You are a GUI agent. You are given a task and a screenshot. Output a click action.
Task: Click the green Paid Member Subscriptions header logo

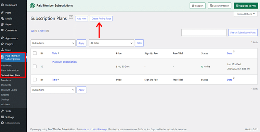(x=32, y=5)
